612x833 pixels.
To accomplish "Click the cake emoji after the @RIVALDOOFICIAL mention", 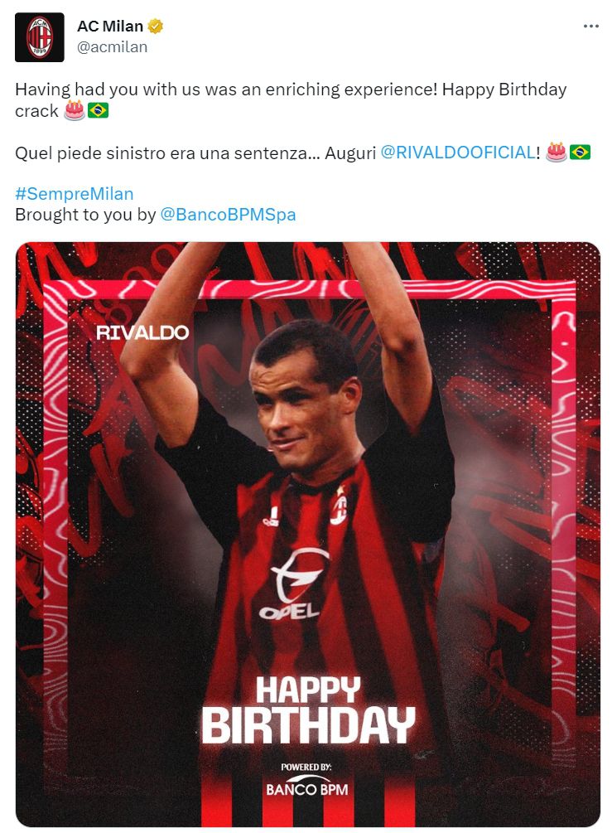I will [557, 153].
